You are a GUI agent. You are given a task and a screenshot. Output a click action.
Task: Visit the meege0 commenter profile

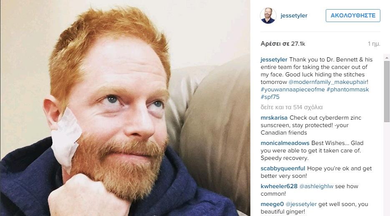coord(272,204)
